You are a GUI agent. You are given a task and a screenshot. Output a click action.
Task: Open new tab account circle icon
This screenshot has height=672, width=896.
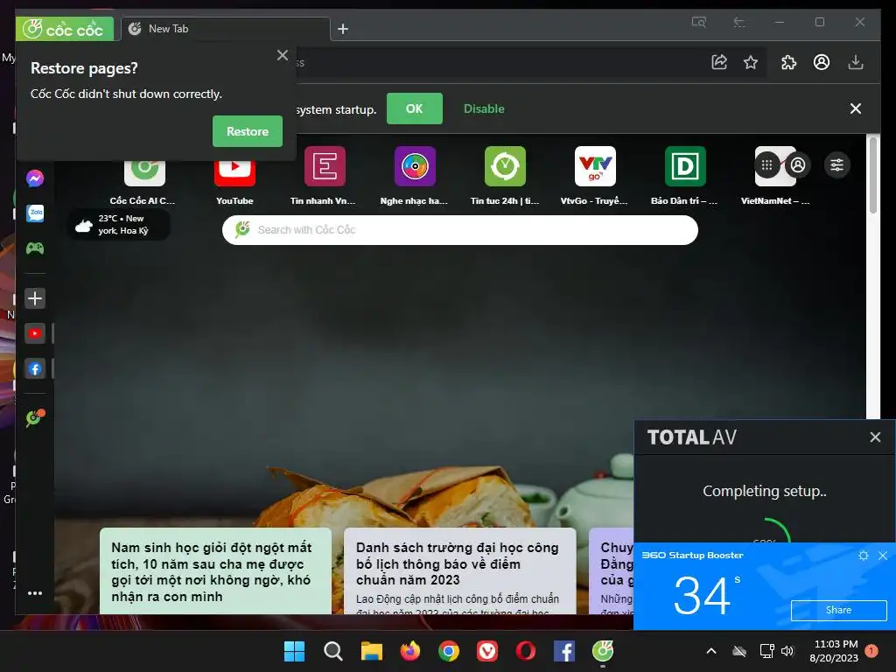798,165
